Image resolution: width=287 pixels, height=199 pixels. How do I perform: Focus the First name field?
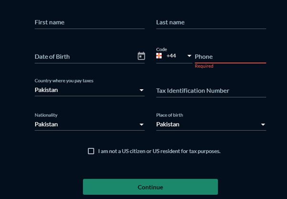pyautogui.click(x=90, y=22)
